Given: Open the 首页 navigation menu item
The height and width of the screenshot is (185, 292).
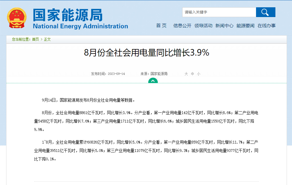Looking at the screenshot, I should tap(161, 26).
